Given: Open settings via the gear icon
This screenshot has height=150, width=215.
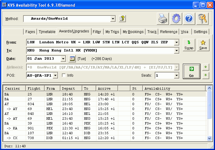Looking at the screenshot, I should [176, 19].
